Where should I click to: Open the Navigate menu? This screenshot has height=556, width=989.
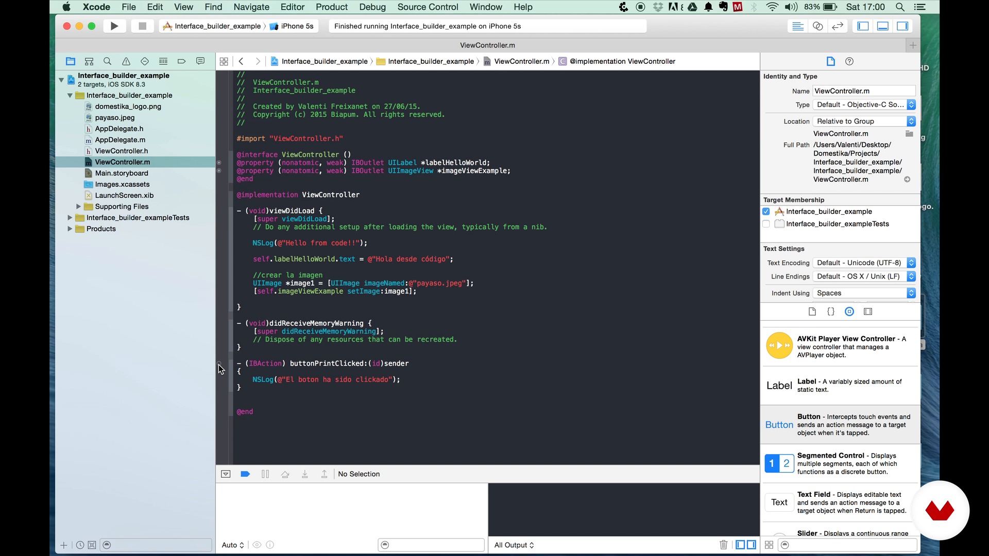coord(251,7)
